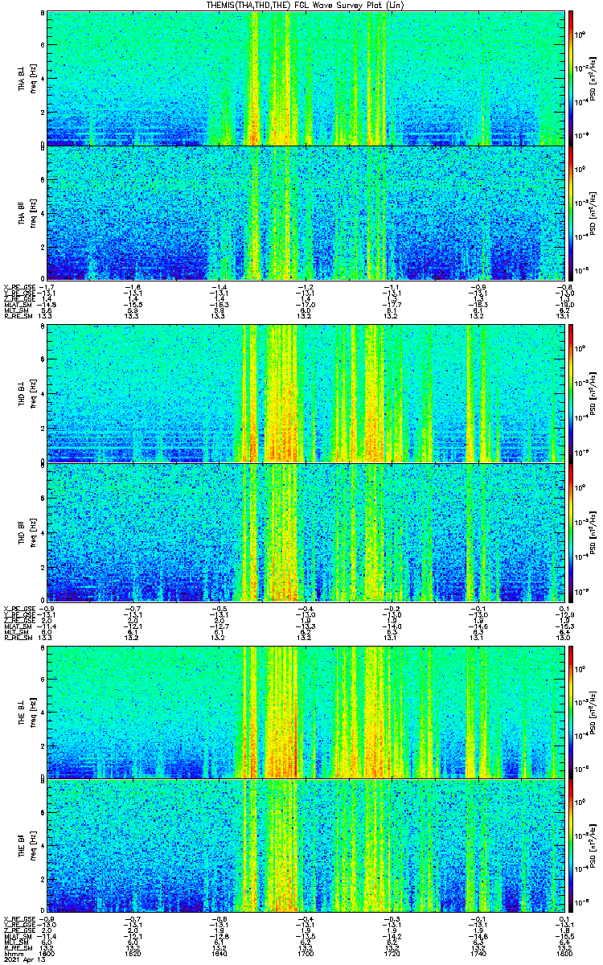The image size is (603, 965).
Task: Click the color bar beside THA Bll panel
Action: pyautogui.click(x=571, y=213)
